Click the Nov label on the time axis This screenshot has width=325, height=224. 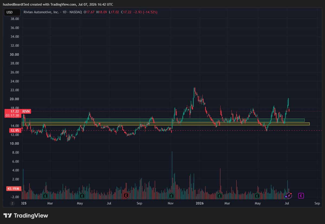[x=170, y=203]
